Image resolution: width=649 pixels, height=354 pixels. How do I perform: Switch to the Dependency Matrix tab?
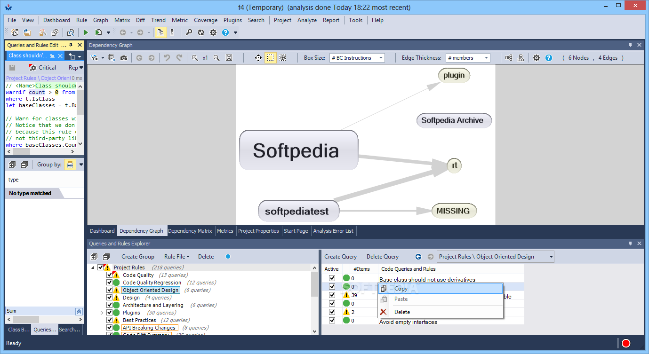point(190,231)
